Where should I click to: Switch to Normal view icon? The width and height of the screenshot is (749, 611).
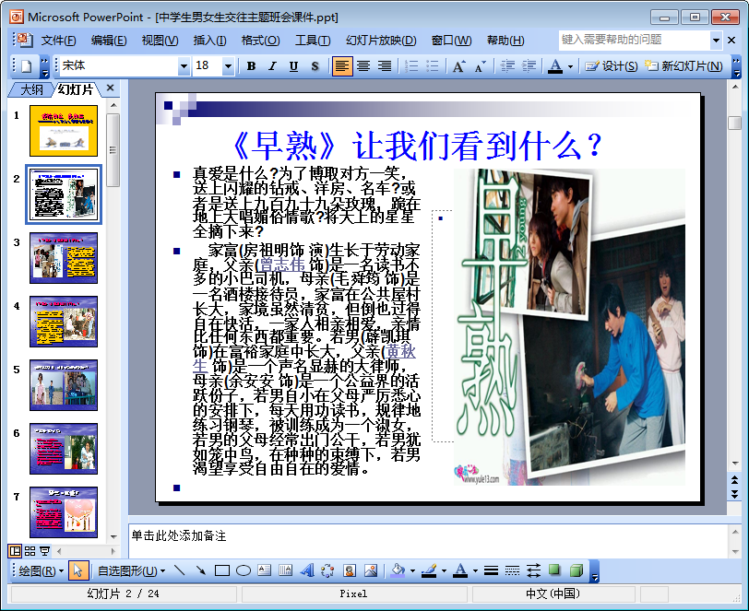pos(15,551)
